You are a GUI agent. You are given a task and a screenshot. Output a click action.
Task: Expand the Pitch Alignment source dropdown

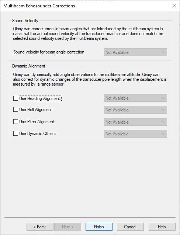135,122
